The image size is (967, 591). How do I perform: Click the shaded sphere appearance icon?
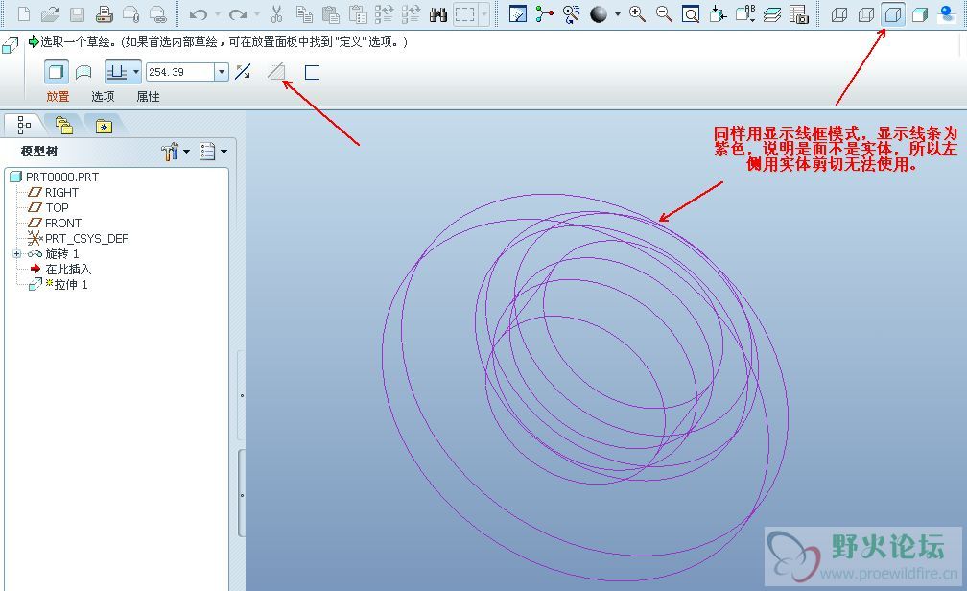(599, 13)
